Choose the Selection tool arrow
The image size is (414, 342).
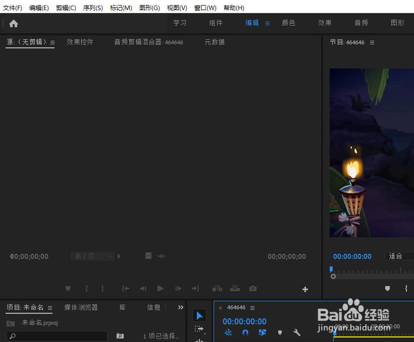pyautogui.click(x=199, y=315)
